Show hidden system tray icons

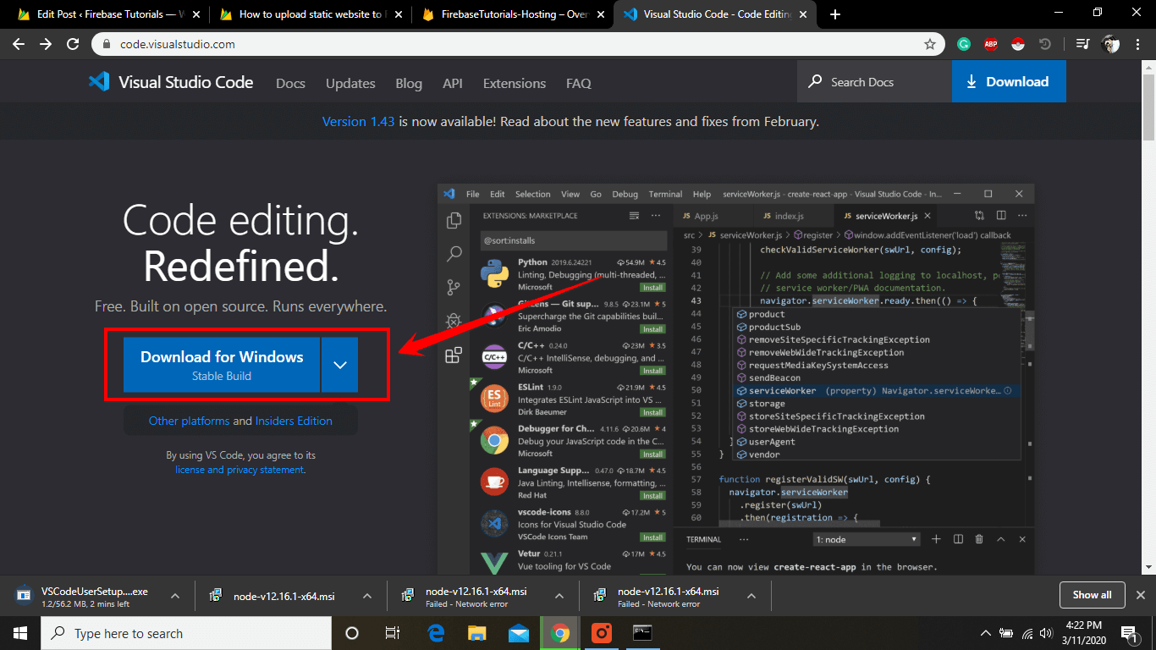[986, 633]
